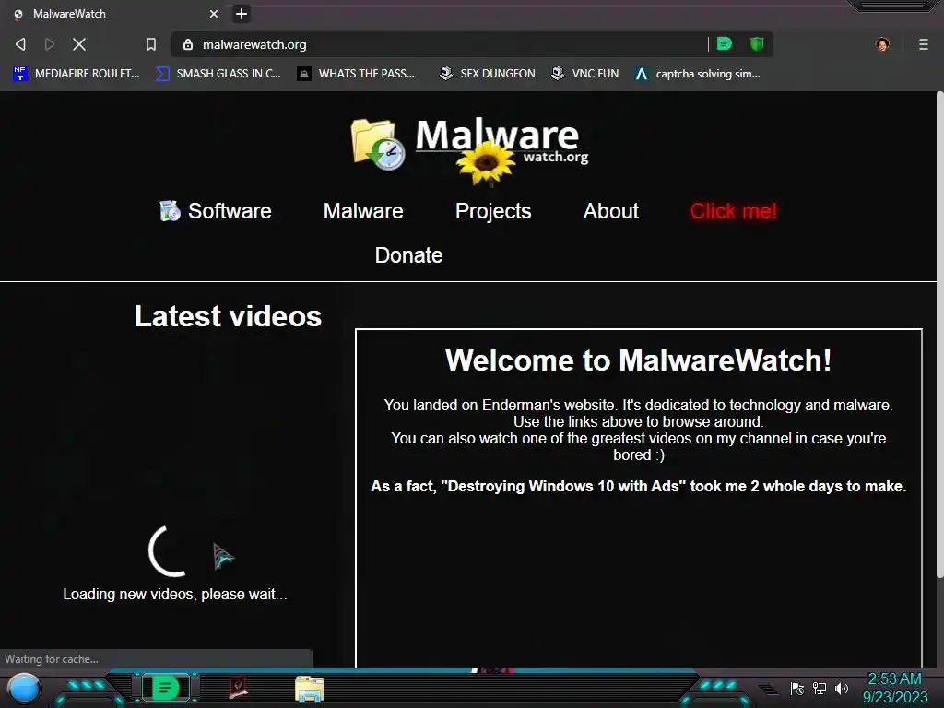Open the MEDIAFIRE ROULET... bookmark
The width and height of the screenshot is (944, 708).
(x=77, y=74)
